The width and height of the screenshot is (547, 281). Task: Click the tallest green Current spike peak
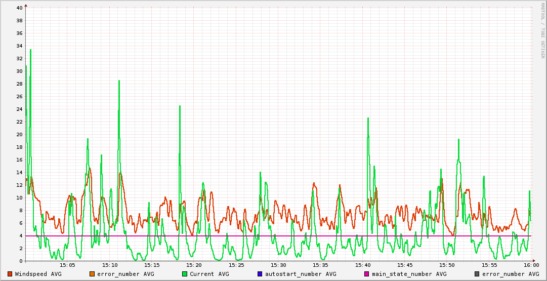click(x=30, y=50)
